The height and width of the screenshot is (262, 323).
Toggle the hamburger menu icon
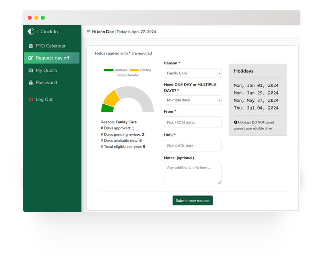coord(89,32)
